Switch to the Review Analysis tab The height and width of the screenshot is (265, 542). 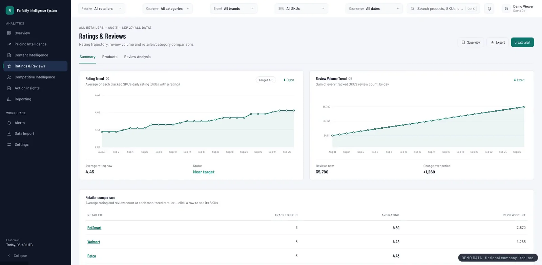click(x=137, y=57)
